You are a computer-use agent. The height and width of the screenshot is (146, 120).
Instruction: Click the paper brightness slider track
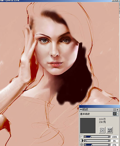pos(97,145)
